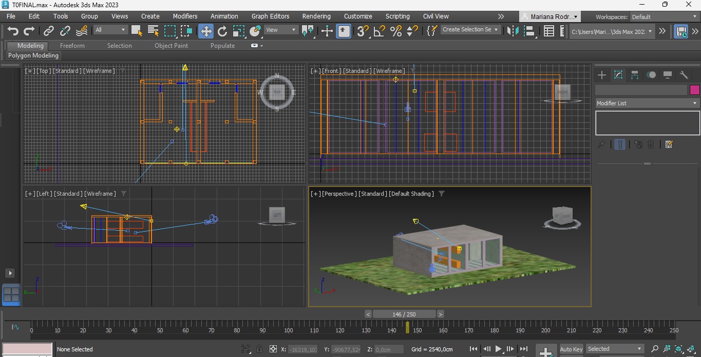Activate the Select and Rotate tool

[222, 31]
